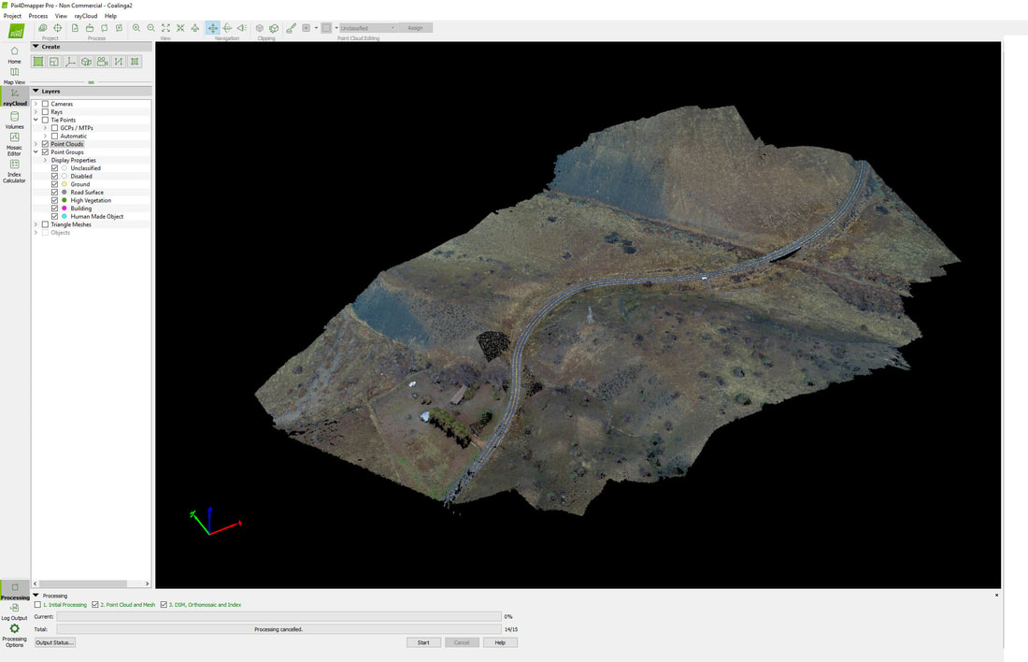Image resolution: width=1028 pixels, height=662 pixels.
Task: Open the Unclassified point group dropdown
Action: coord(366,28)
